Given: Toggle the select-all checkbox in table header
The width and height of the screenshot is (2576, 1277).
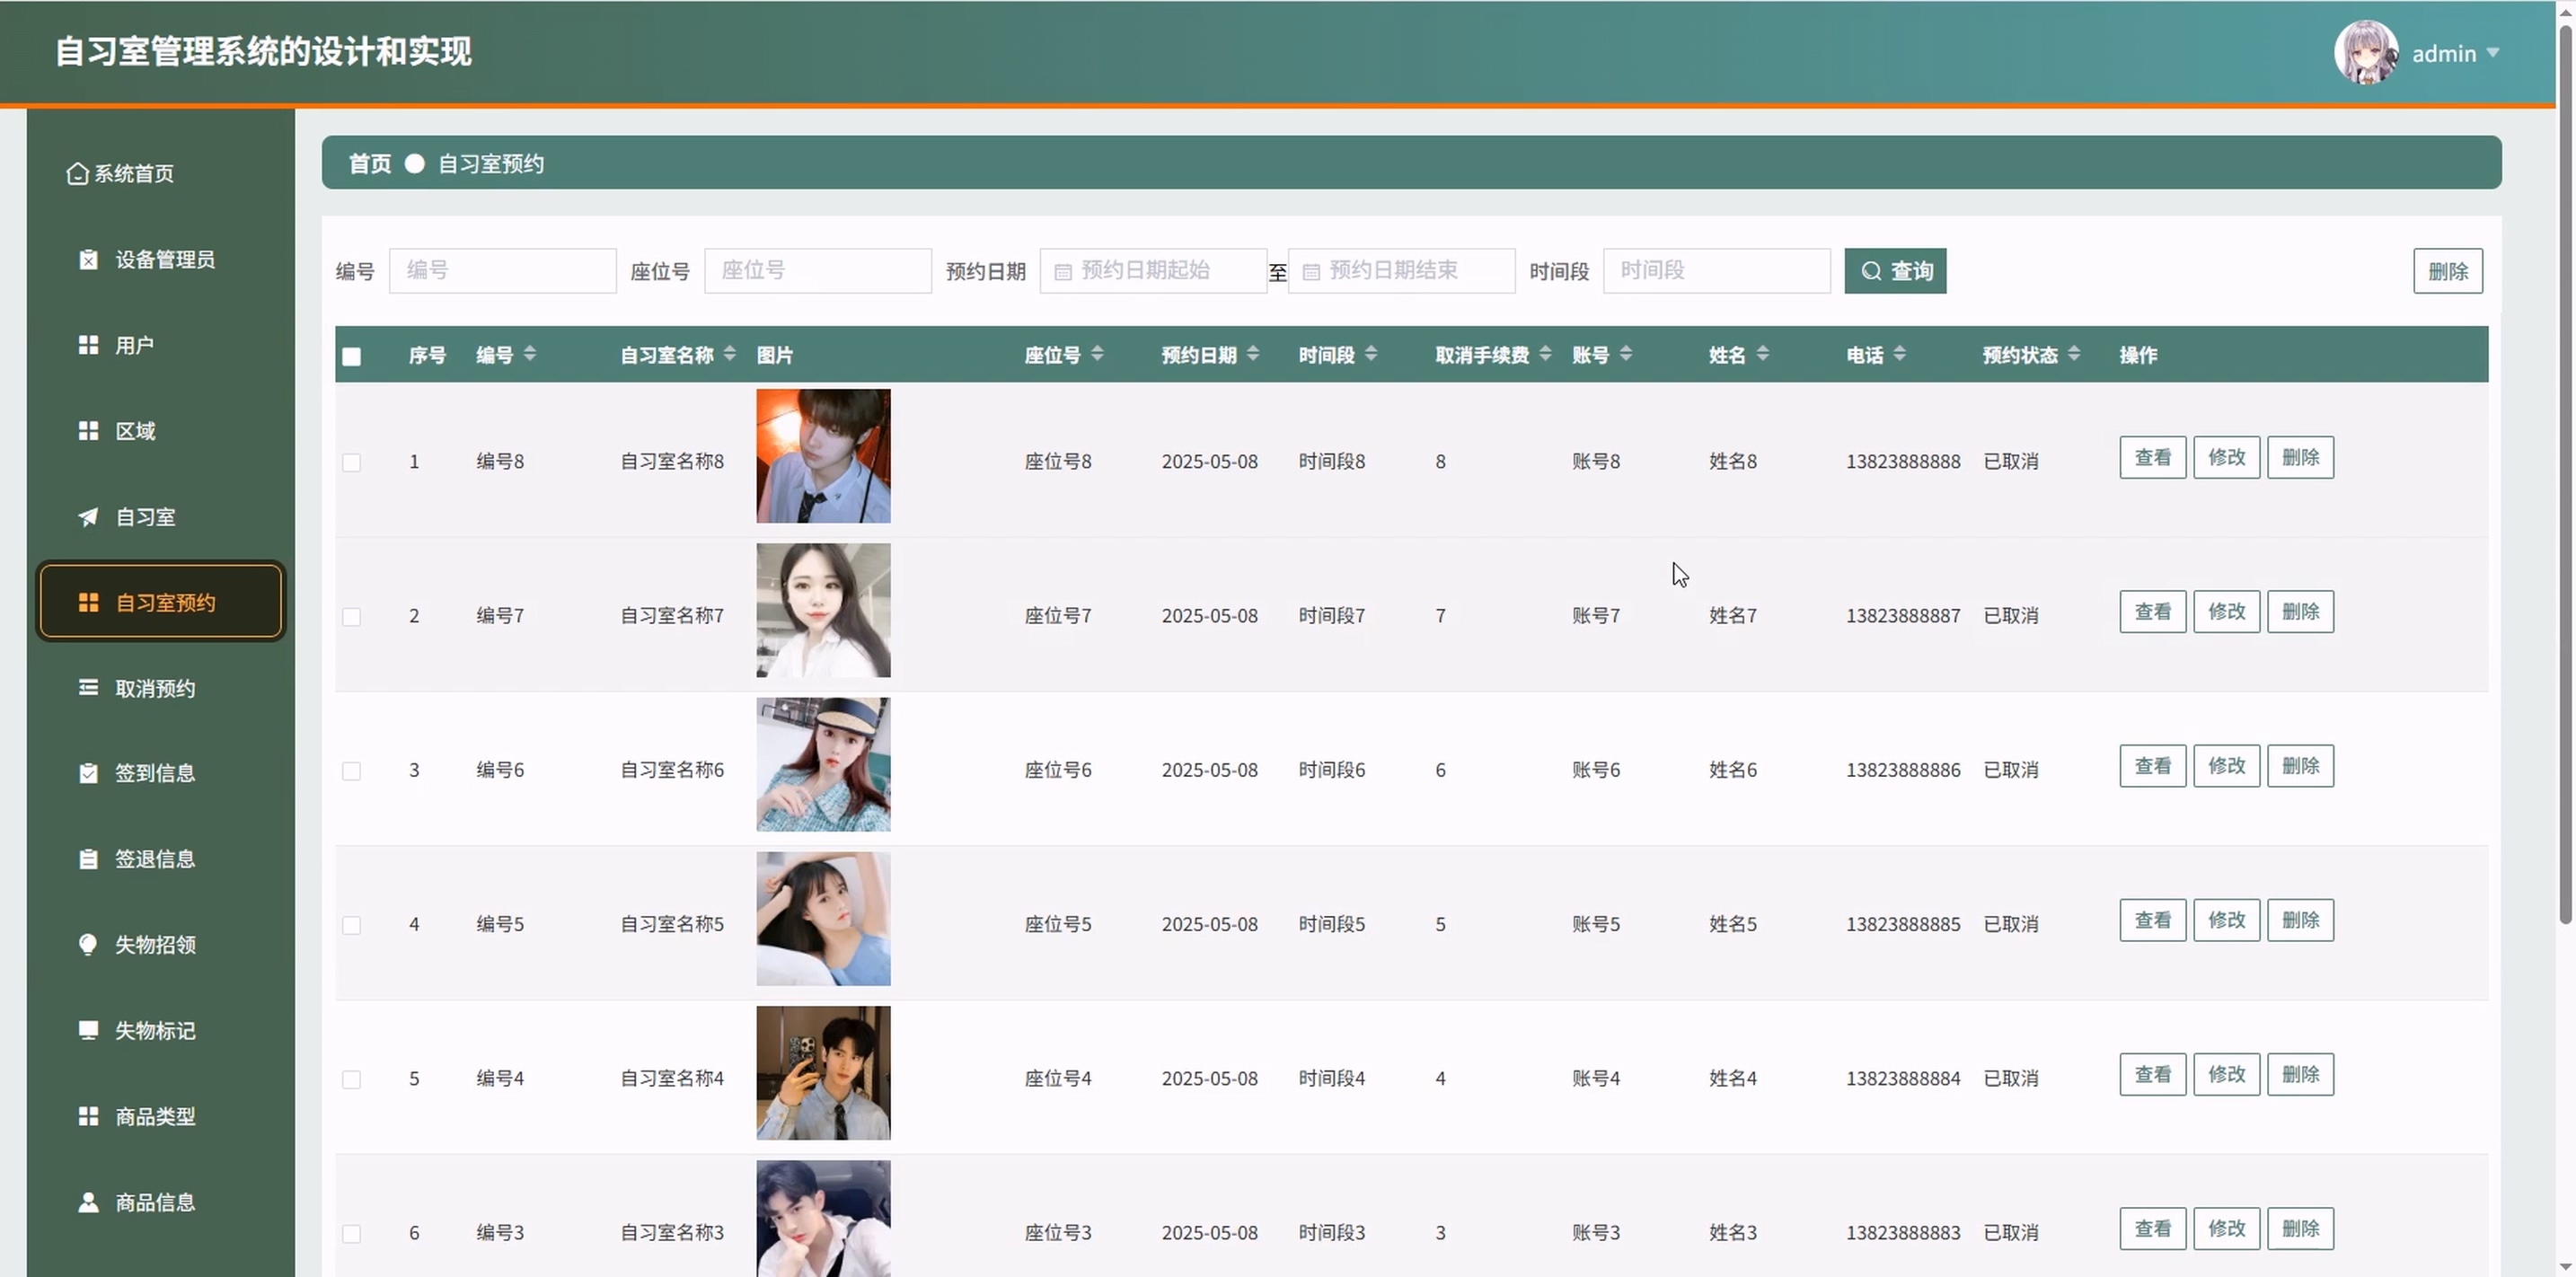Looking at the screenshot, I should point(351,356).
